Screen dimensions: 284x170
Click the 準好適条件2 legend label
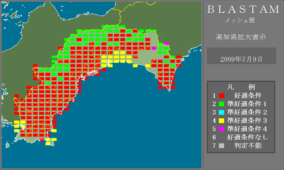click(x=247, y=112)
